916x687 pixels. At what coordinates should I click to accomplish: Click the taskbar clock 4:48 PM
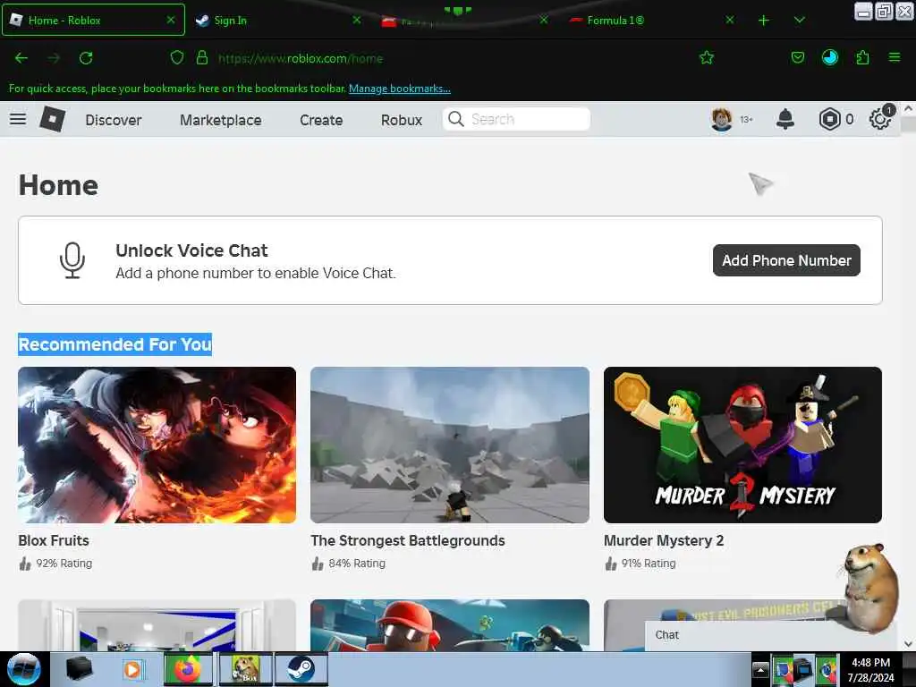pyautogui.click(x=870, y=663)
